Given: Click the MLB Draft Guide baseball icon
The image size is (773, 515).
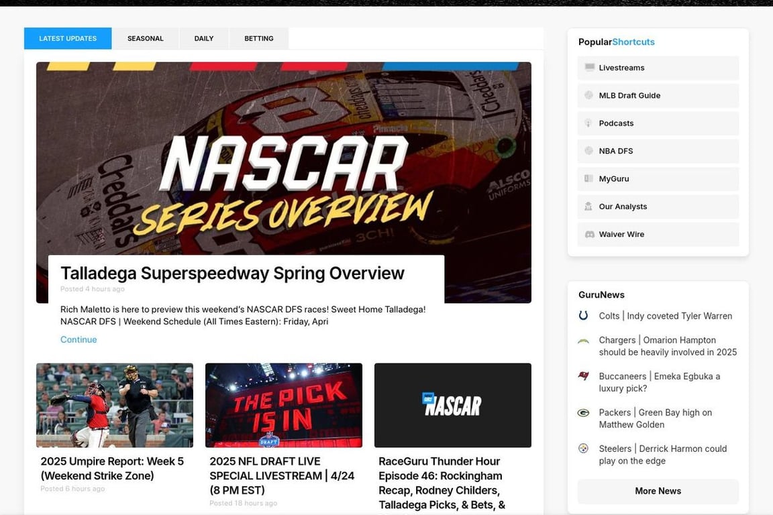Looking at the screenshot, I should [x=588, y=95].
